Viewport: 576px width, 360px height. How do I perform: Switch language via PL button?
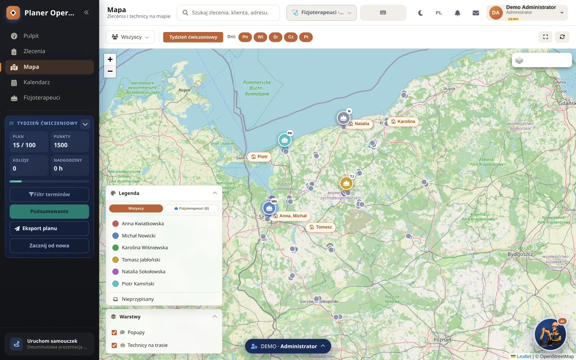(439, 13)
